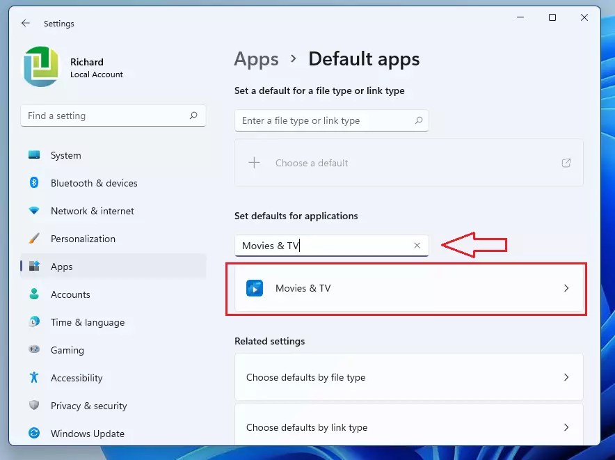Click the Accounts person icon
The width and height of the screenshot is (615, 460).
click(x=34, y=294)
